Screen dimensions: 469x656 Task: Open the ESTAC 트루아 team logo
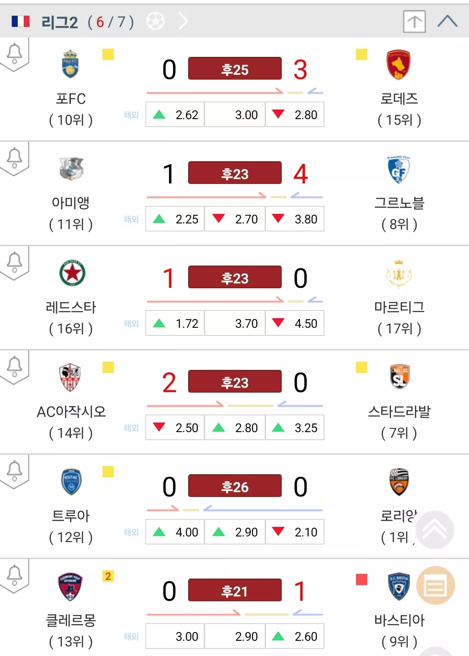[x=71, y=482]
